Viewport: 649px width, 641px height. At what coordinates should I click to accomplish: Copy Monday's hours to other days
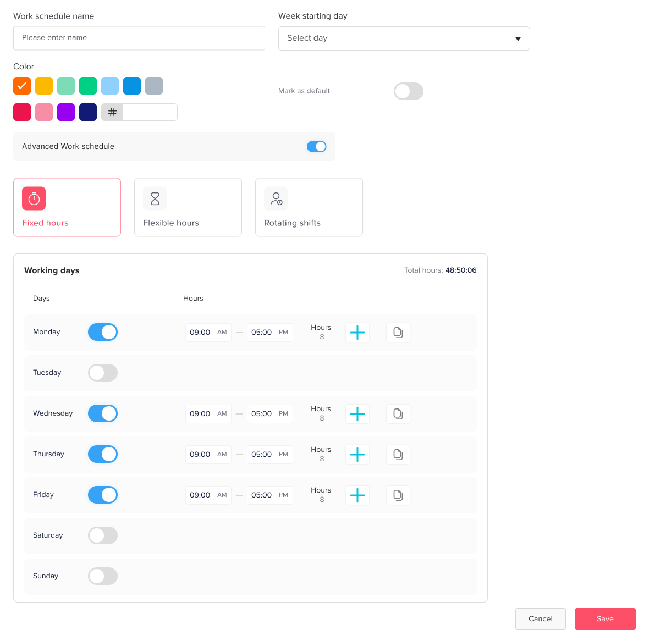tap(398, 333)
